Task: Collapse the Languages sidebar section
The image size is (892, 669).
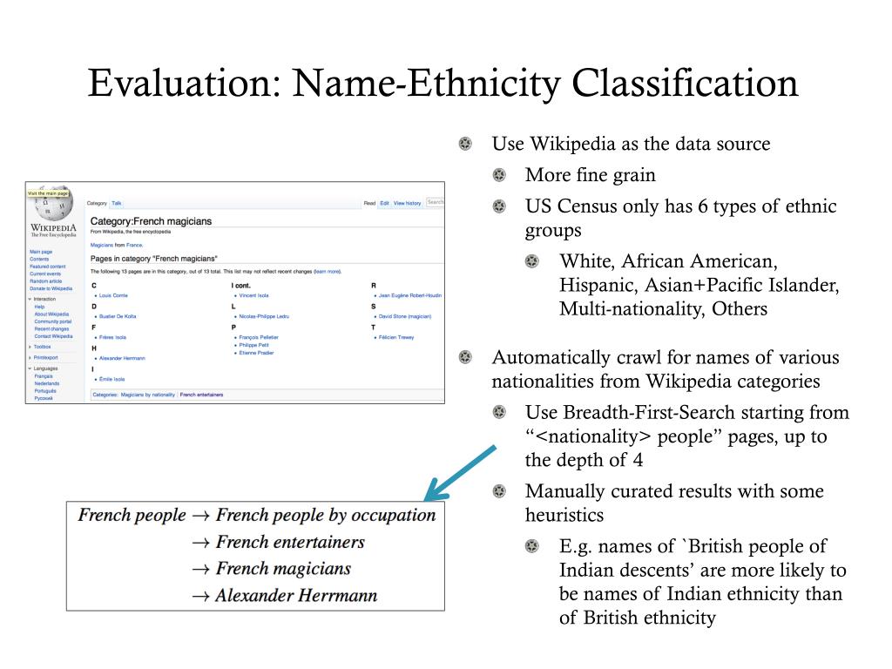Action: (44, 368)
